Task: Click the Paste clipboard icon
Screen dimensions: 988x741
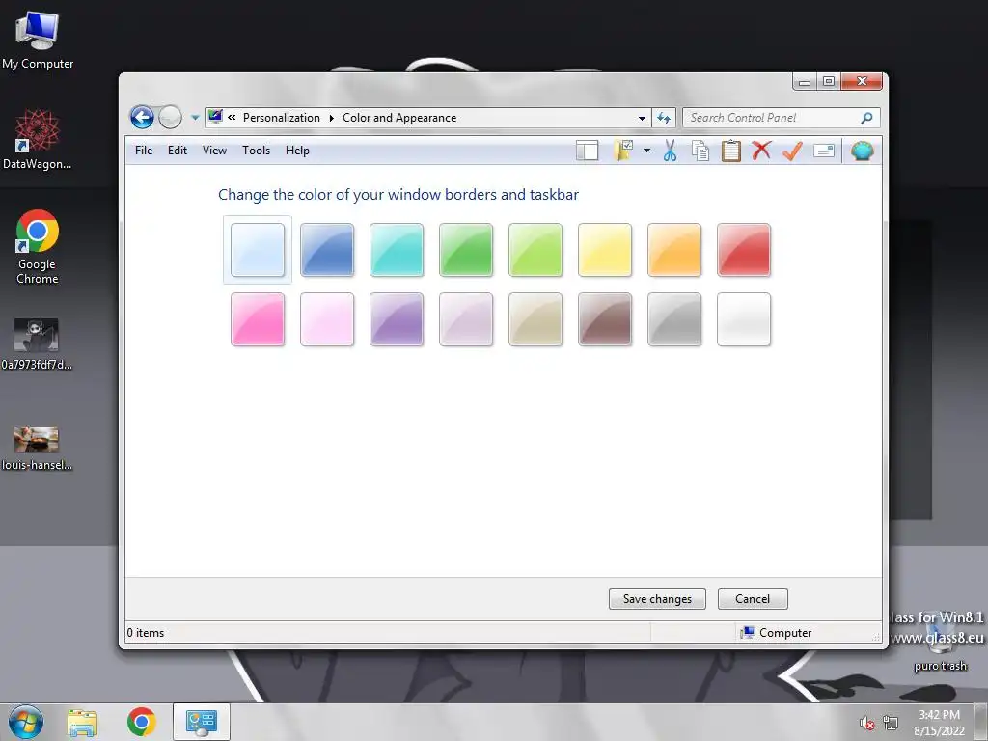Action: (731, 151)
